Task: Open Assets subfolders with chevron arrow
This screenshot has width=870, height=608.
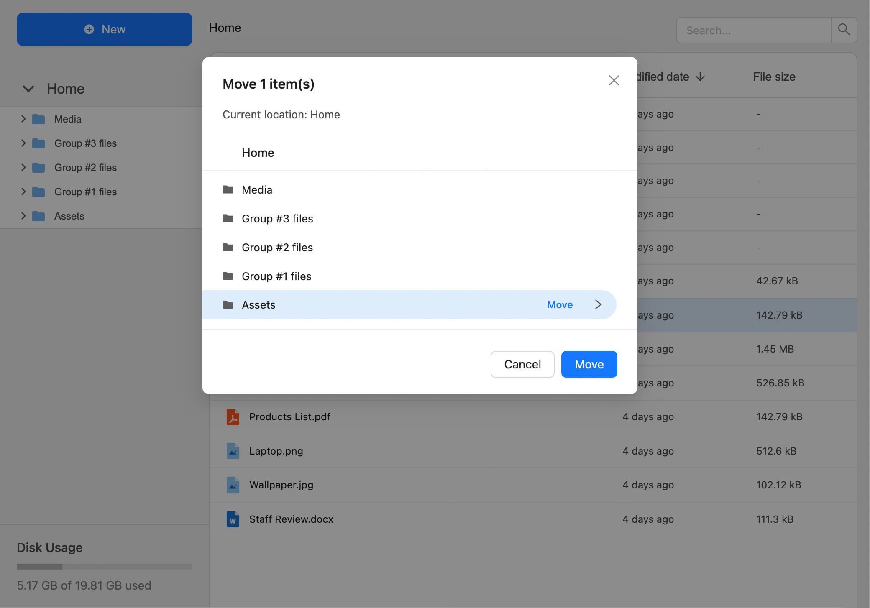Action: click(x=598, y=304)
